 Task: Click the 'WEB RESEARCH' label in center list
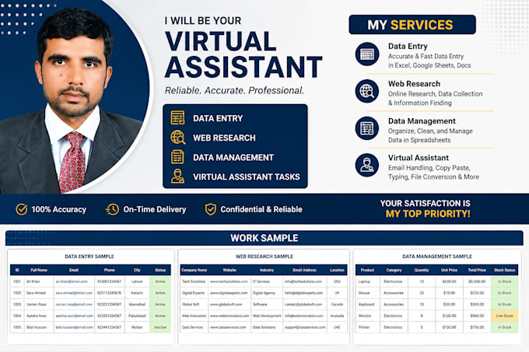click(224, 138)
